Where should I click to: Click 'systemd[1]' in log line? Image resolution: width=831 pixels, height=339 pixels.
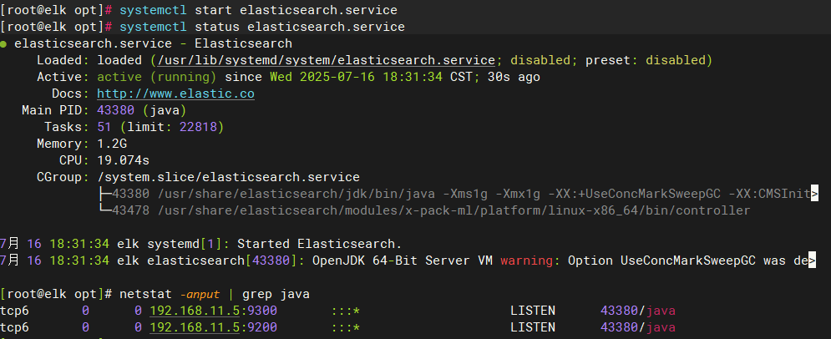tap(184, 244)
